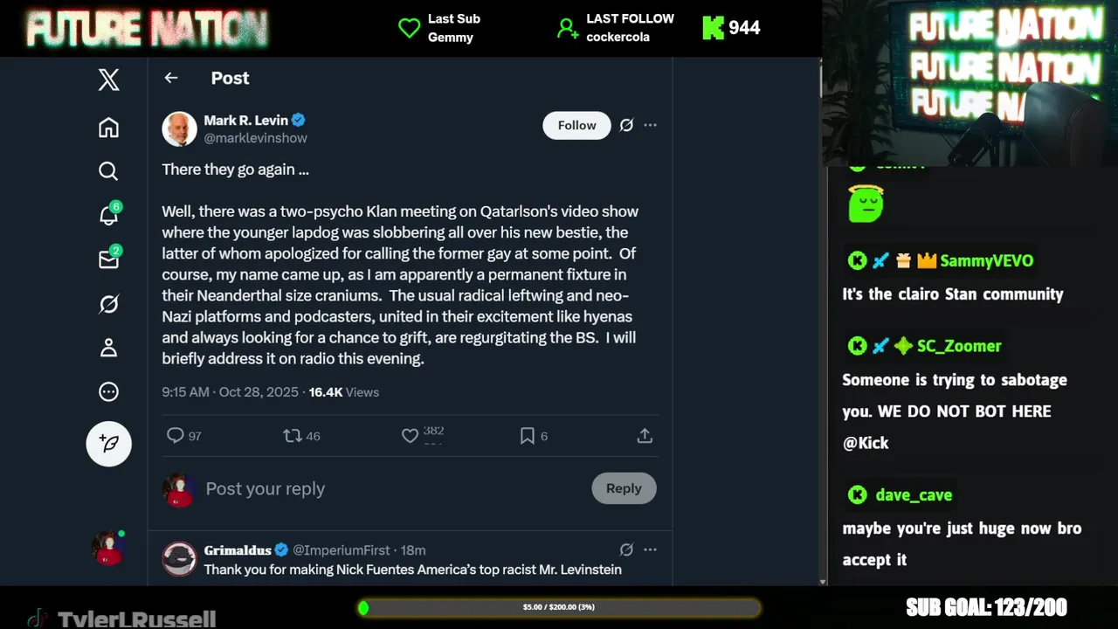Open Grok from the sidebar

tap(108, 304)
